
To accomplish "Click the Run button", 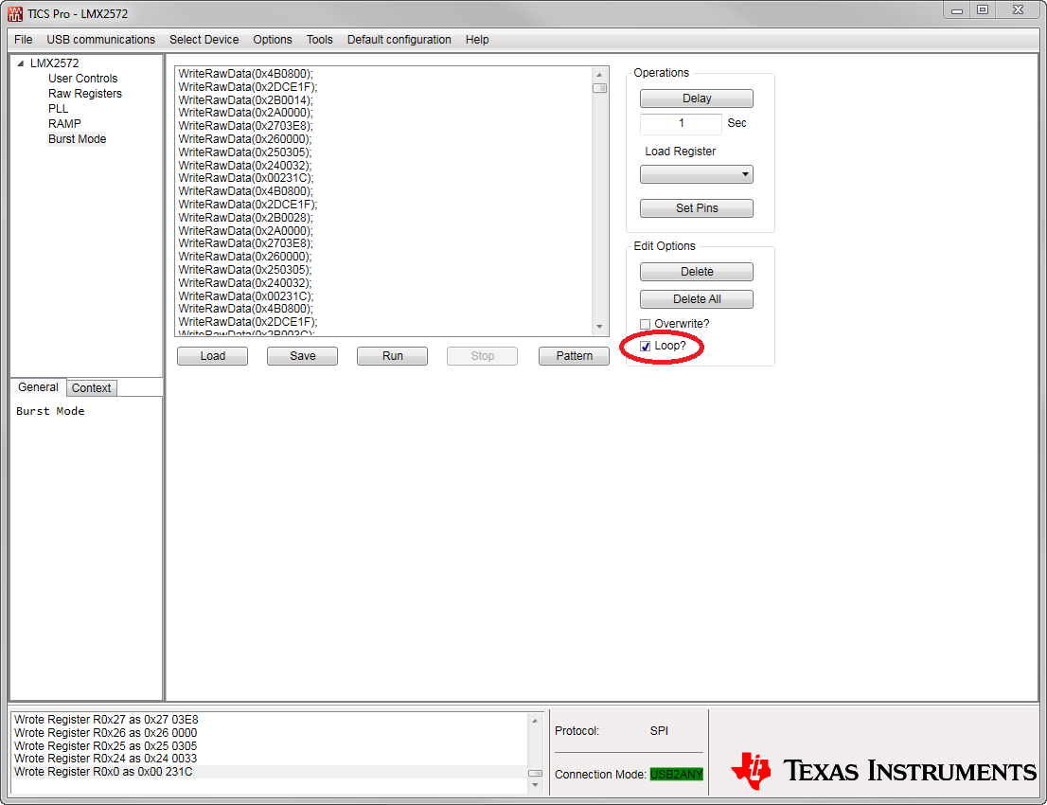I will coord(393,356).
